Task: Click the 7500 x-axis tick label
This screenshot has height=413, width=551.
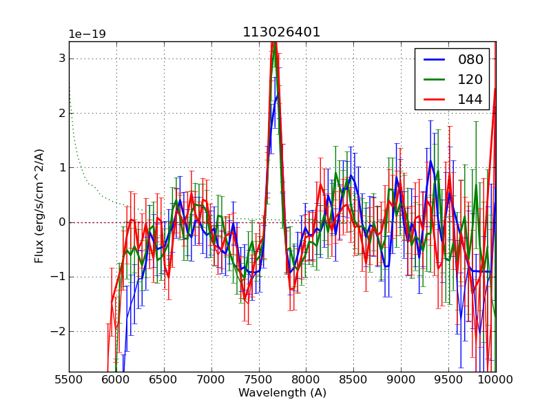Action: click(258, 379)
